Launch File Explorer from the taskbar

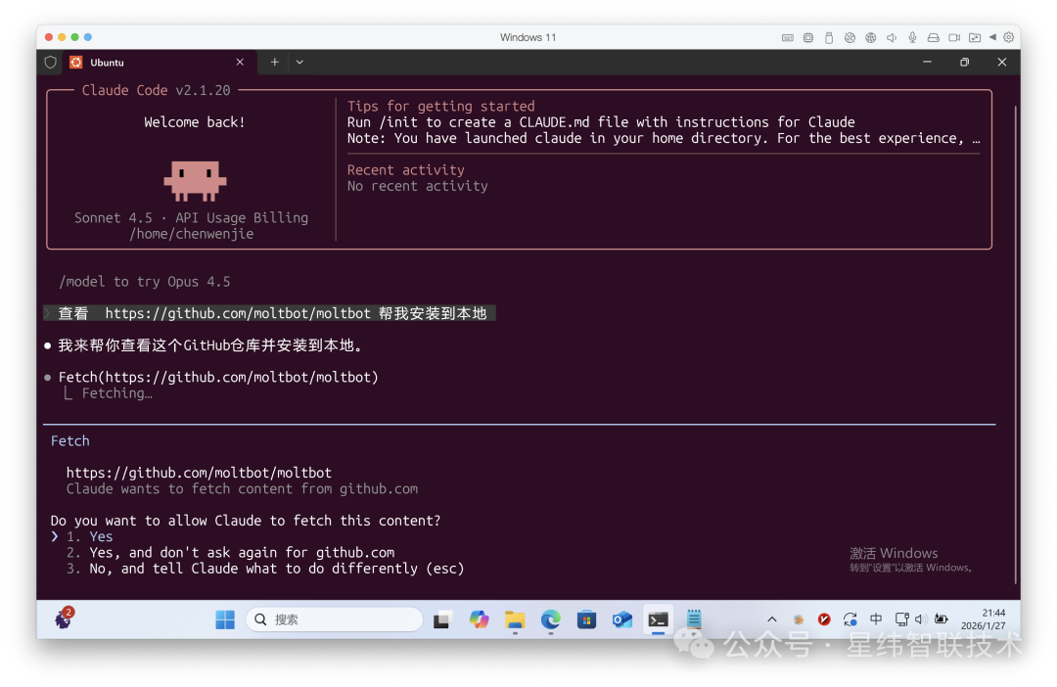click(x=515, y=619)
